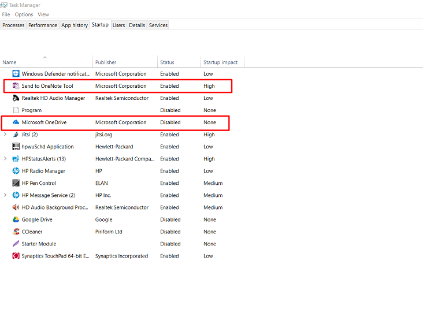The width and height of the screenshot is (423, 313).
Task: Select the Startup tab
Action: [100, 25]
